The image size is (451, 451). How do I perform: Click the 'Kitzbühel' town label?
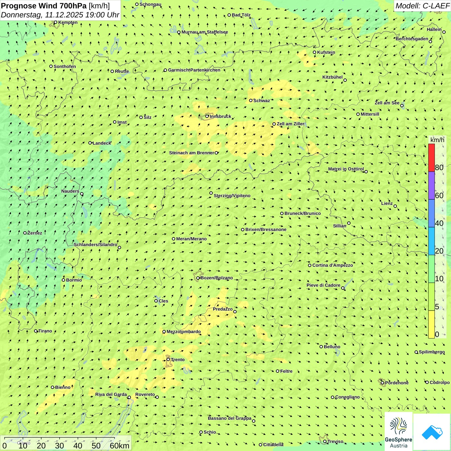[332, 77]
